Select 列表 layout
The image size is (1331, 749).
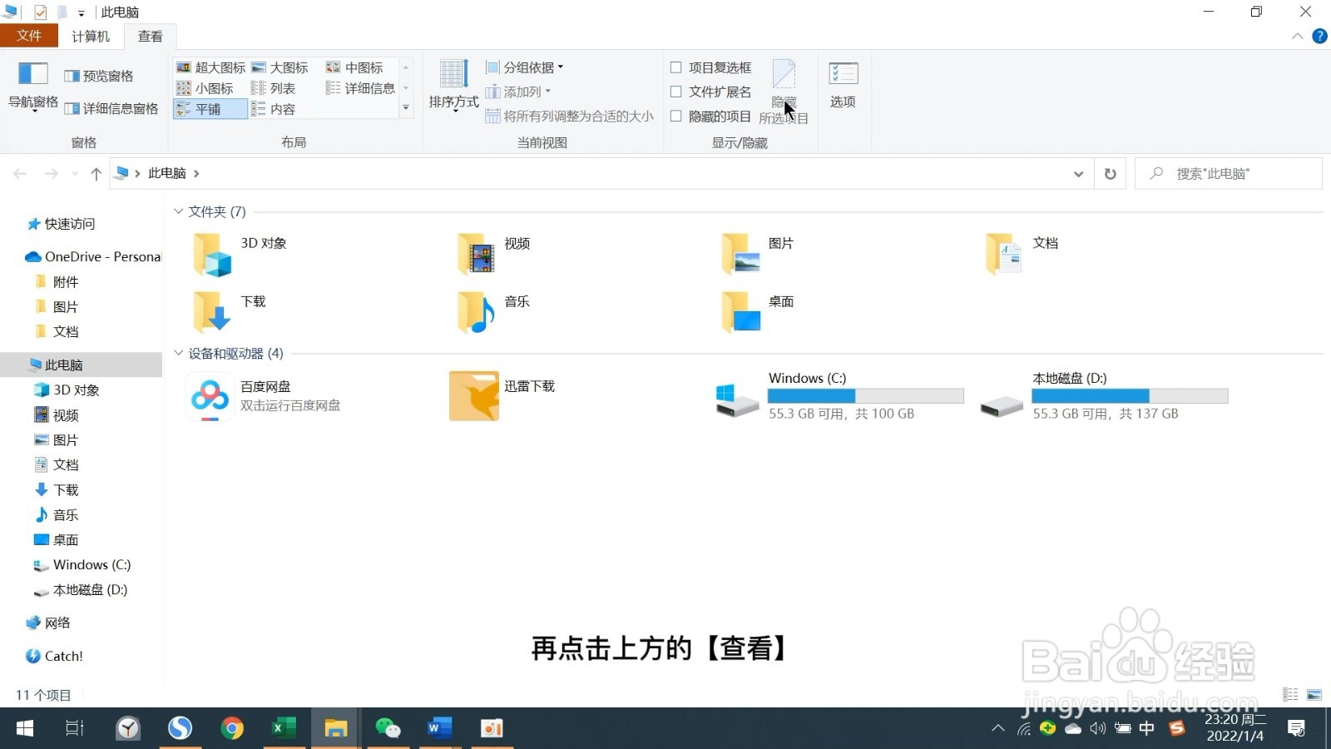click(274, 88)
